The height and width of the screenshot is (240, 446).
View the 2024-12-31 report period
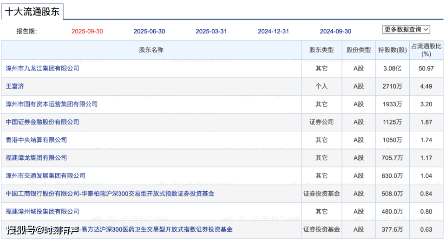[273, 32]
